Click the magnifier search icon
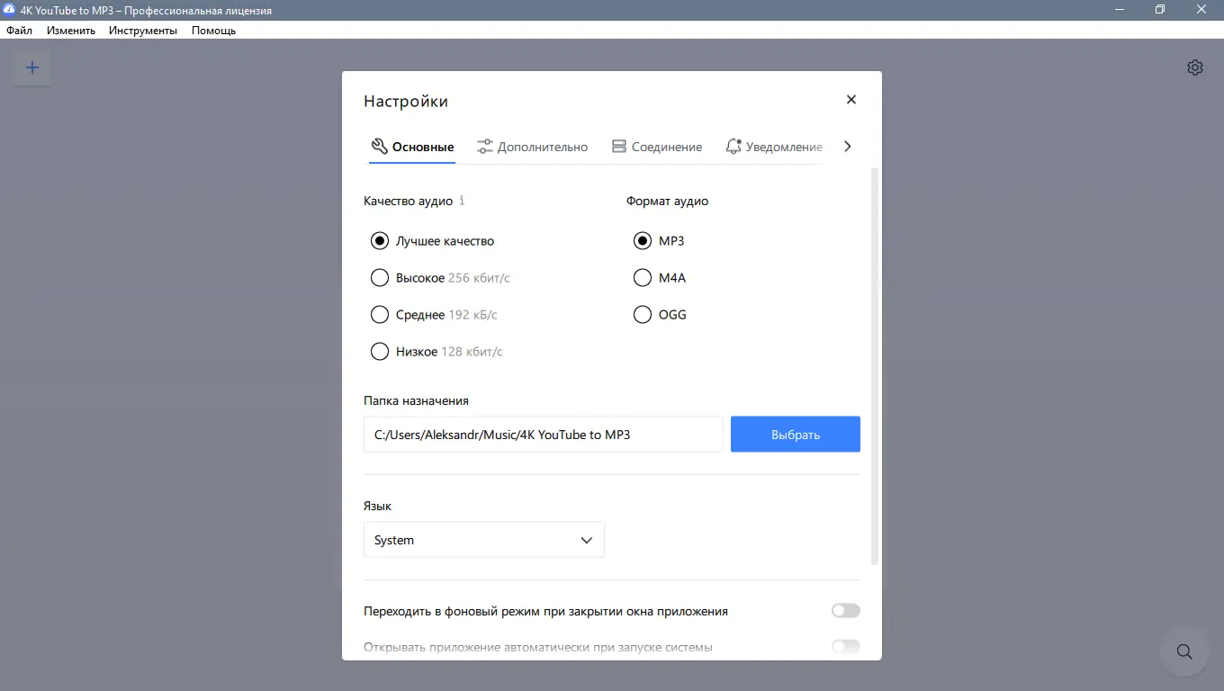The width and height of the screenshot is (1224, 691). tap(1184, 651)
